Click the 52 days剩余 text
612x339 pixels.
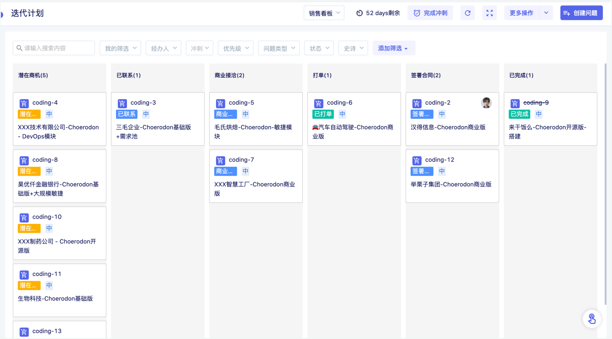click(x=383, y=13)
